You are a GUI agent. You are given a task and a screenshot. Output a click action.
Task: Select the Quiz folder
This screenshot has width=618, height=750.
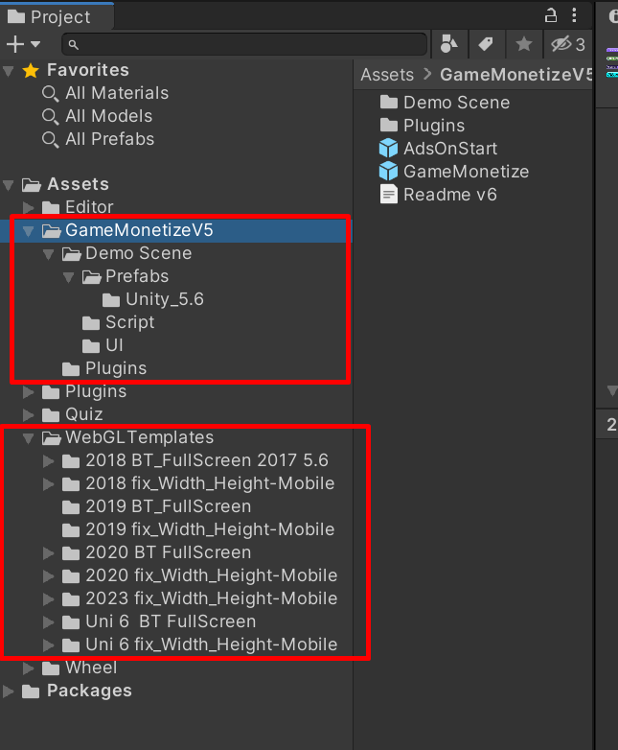coord(73,414)
